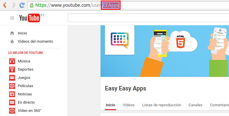Click the Easy Easy Apps channel title
Screen dimensions: 229x116
tap(126, 88)
